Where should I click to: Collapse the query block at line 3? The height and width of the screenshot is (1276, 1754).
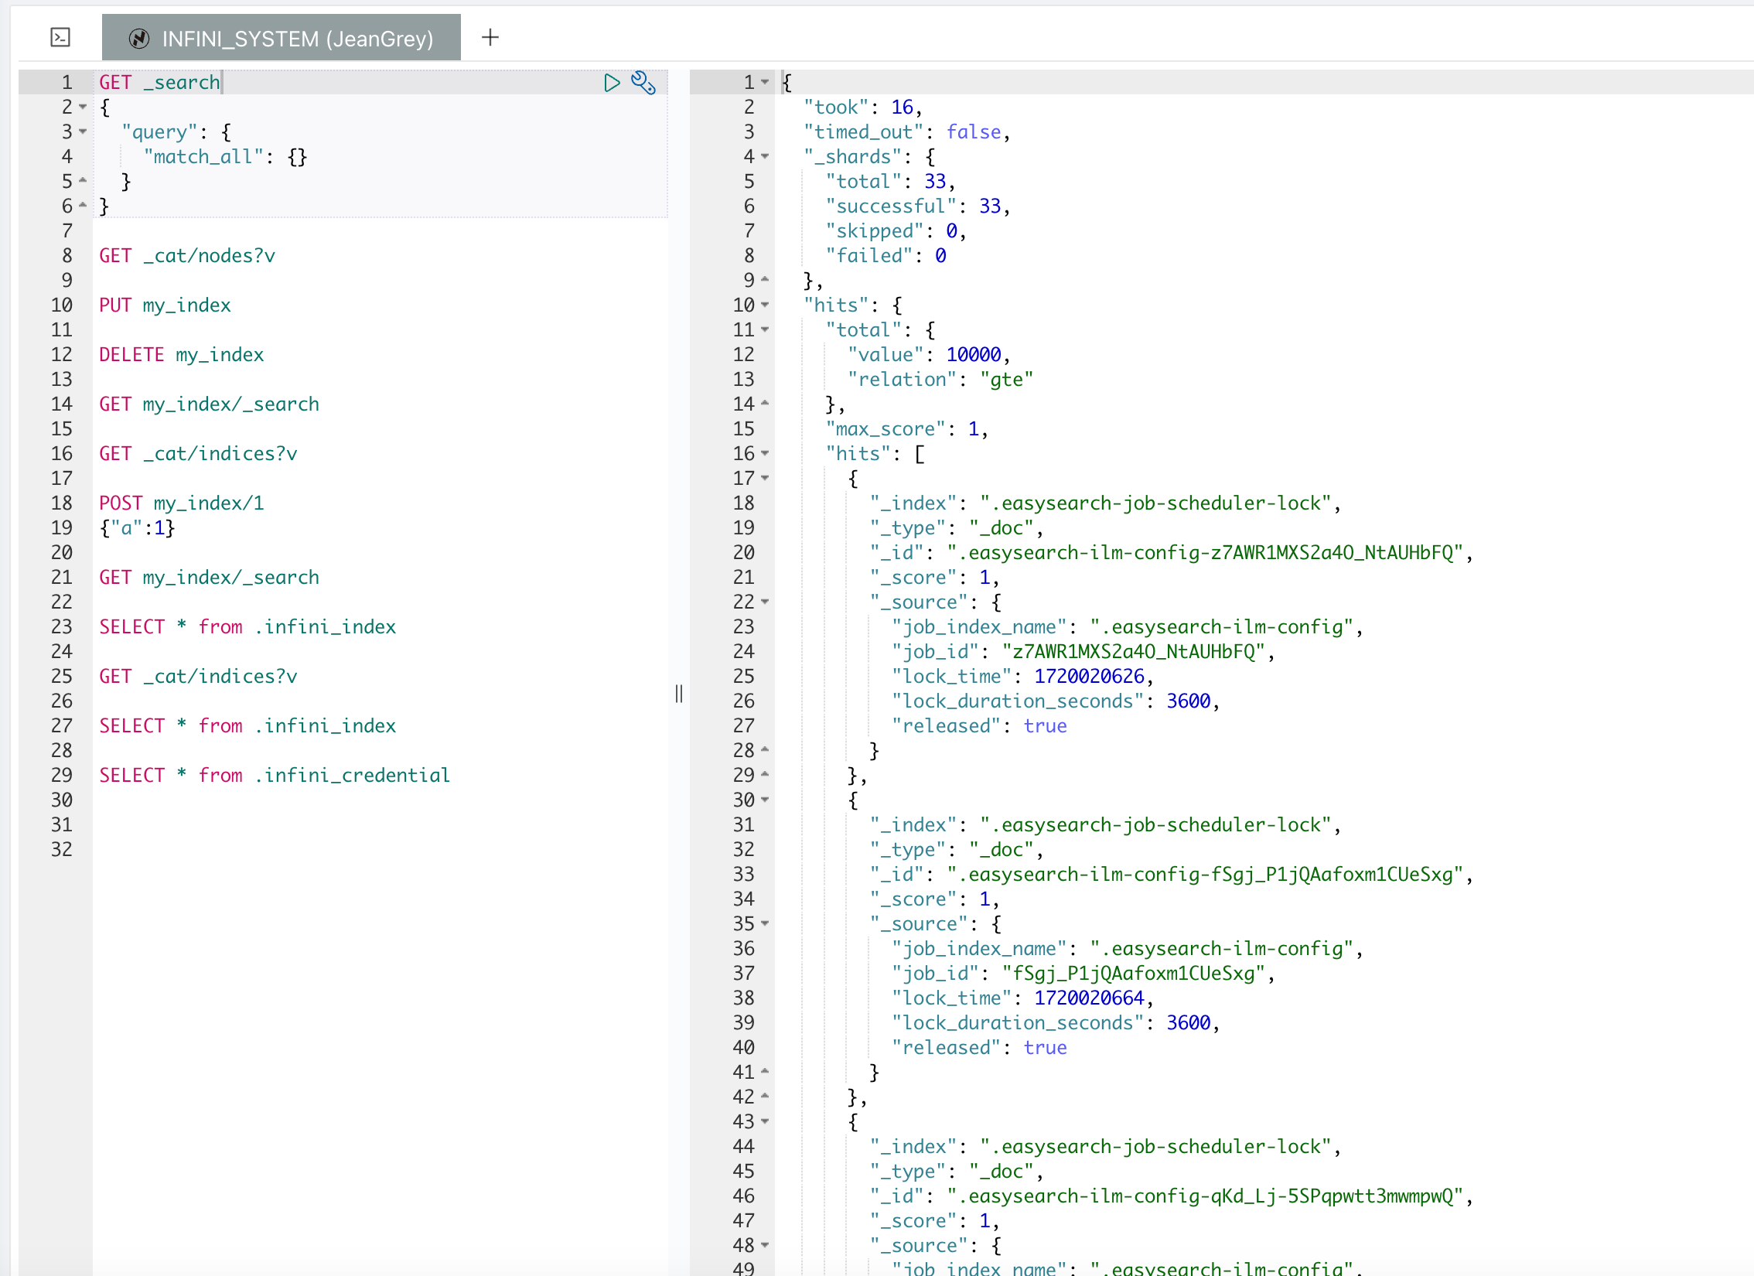(83, 132)
